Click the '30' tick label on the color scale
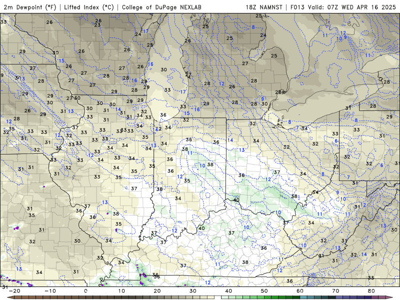Viewport: 400px width, 300px height. click(x=193, y=291)
